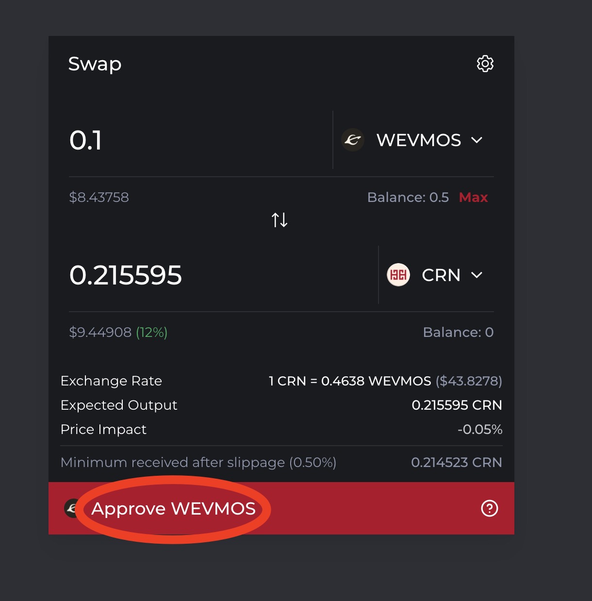Click the 0.1 input amount field

[x=194, y=140]
